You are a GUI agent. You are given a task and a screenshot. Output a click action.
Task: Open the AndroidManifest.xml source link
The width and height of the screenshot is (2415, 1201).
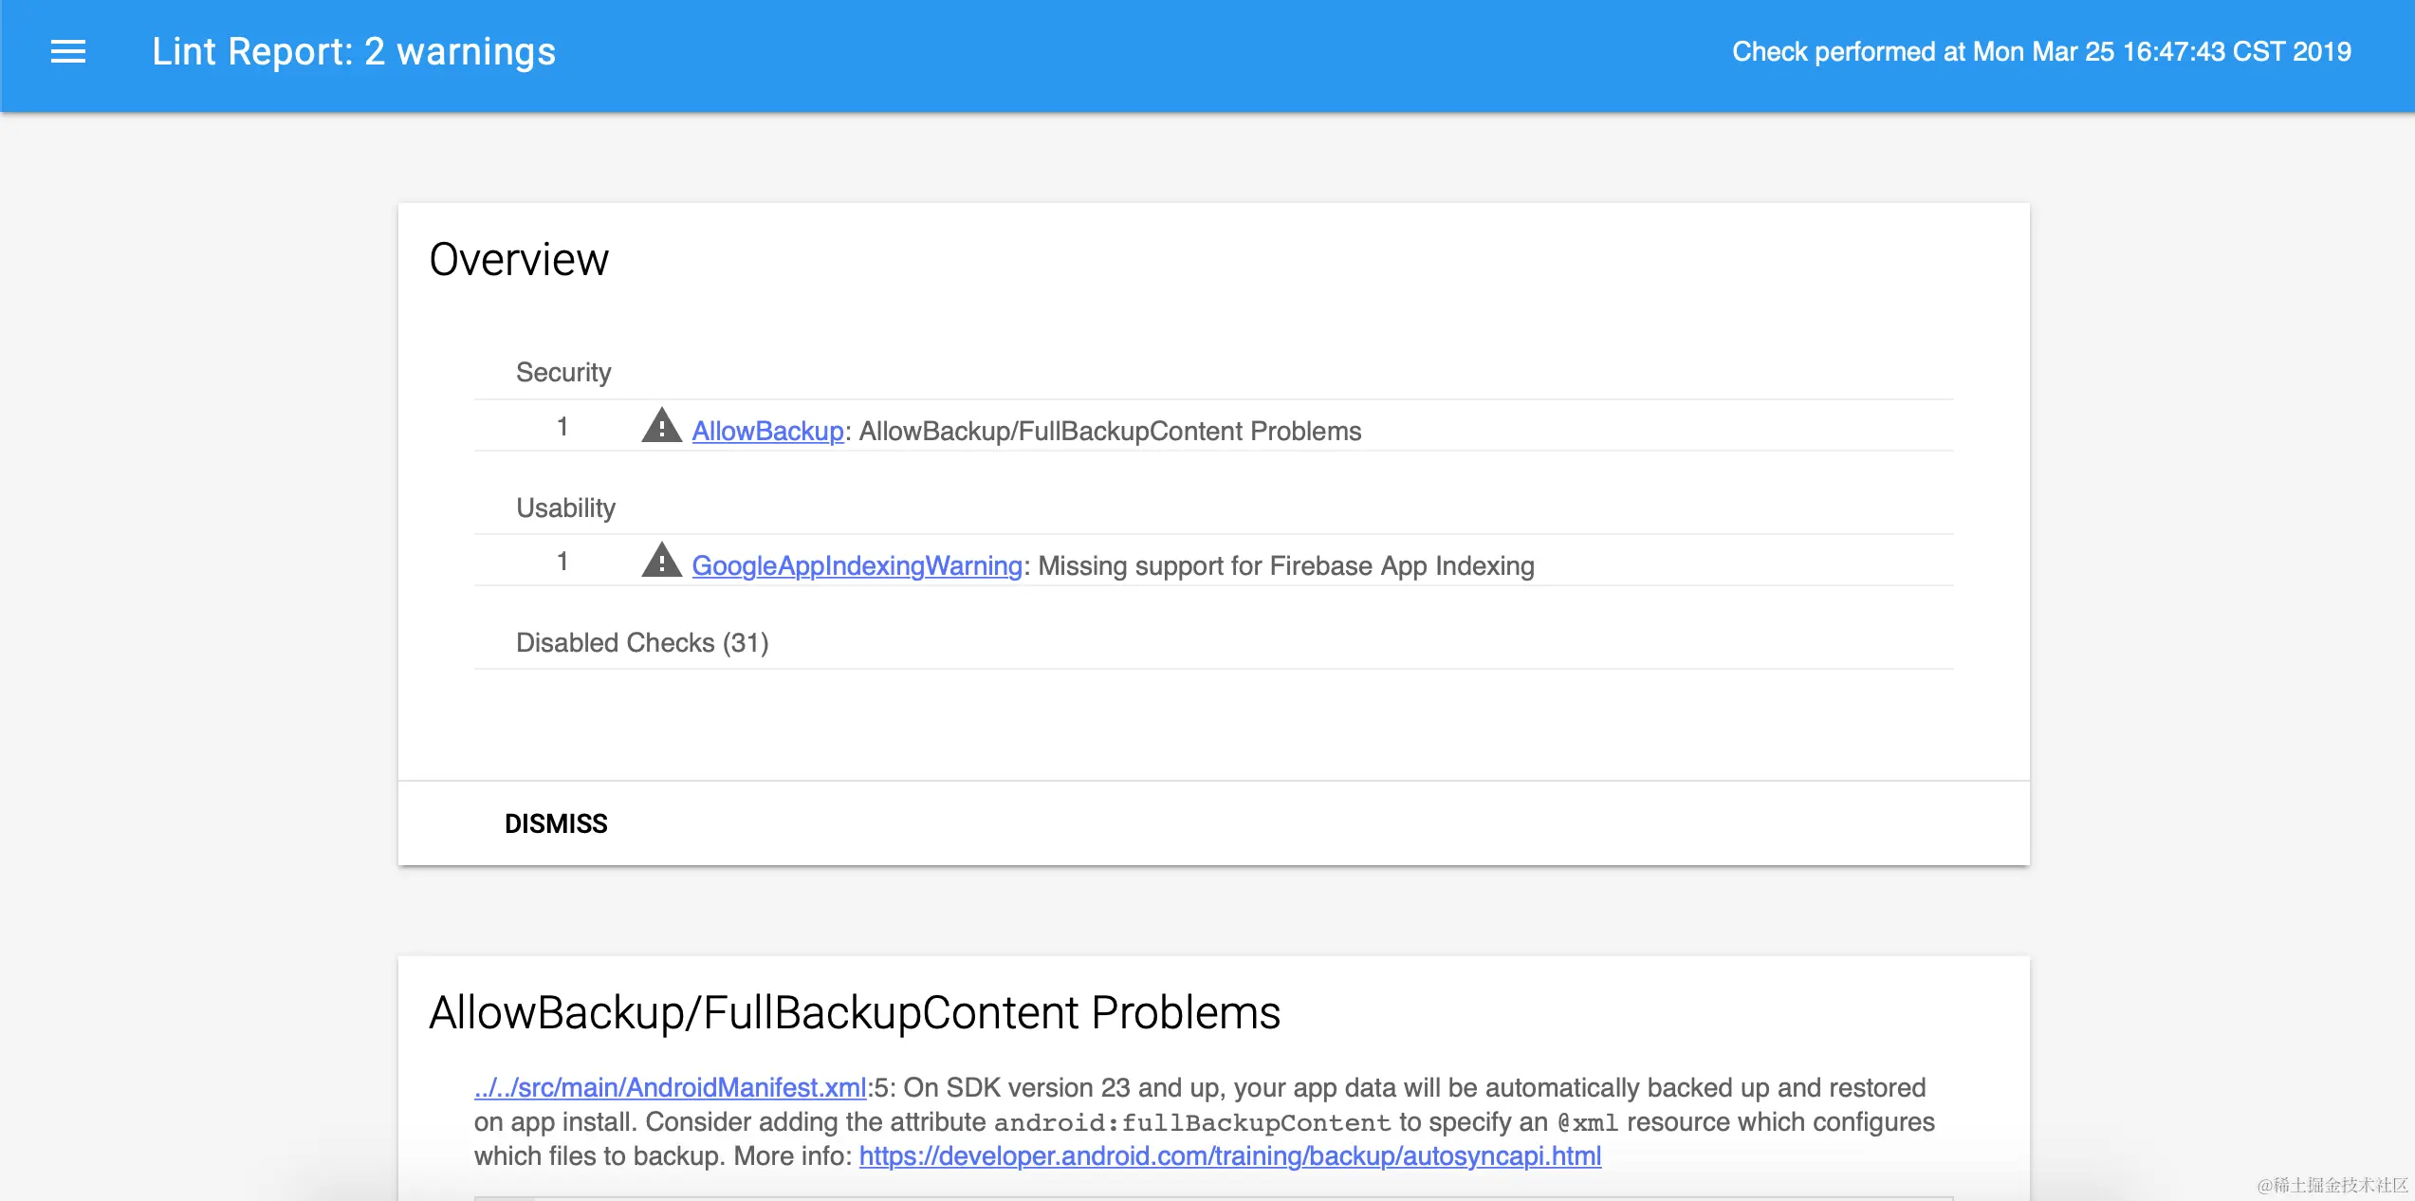coord(670,1087)
